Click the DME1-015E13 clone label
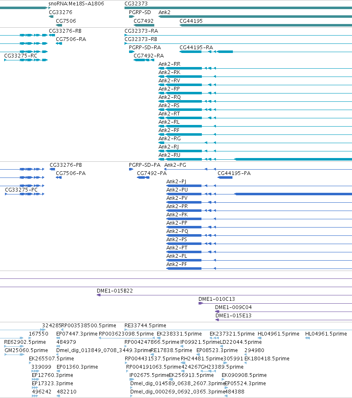The height and width of the screenshot is (398, 352). [233, 316]
